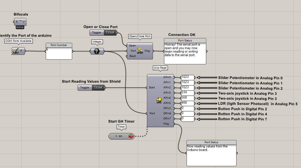Click the Msg output of Open/Close Port
The image size is (301, 168).
(x=147, y=51)
